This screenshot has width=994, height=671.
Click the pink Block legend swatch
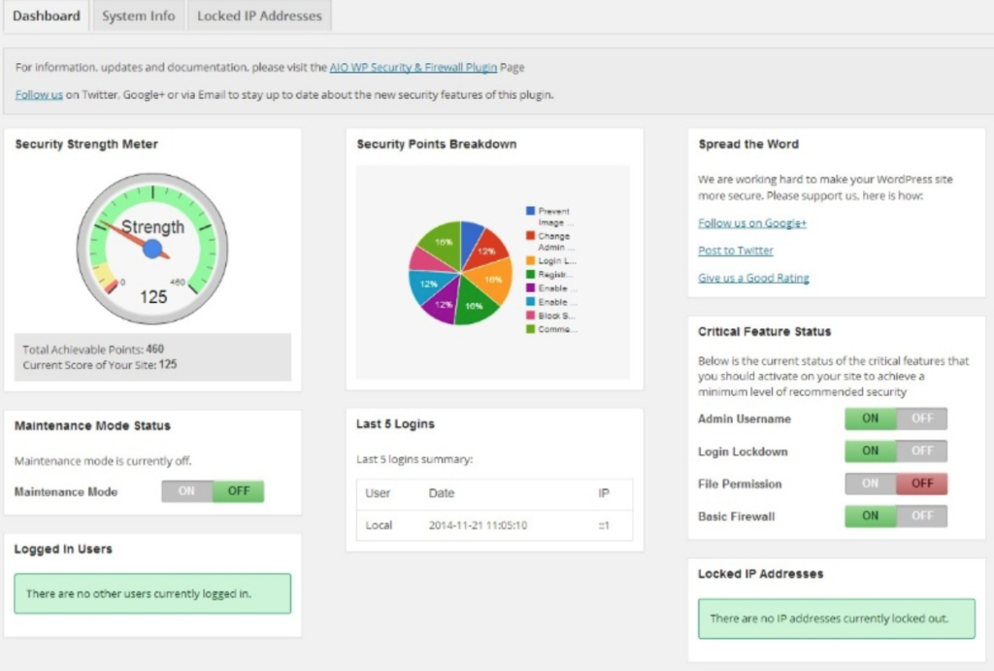point(530,316)
